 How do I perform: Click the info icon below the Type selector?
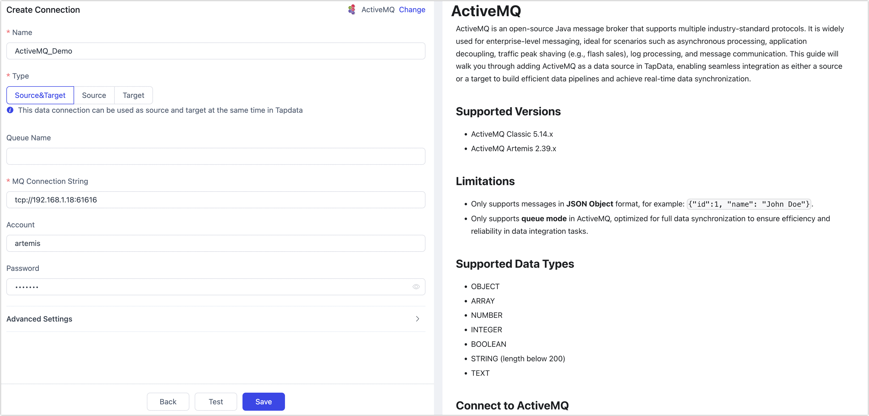(10, 110)
